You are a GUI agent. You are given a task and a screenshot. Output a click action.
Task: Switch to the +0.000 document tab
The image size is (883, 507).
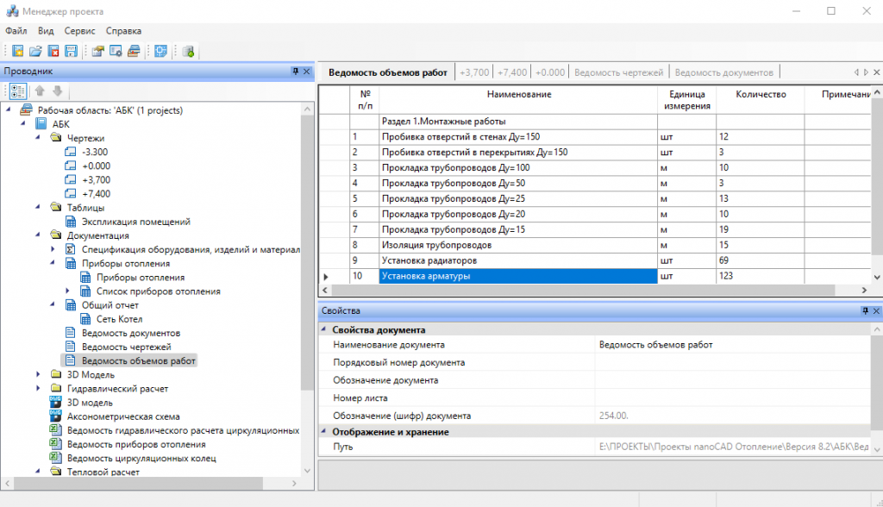tap(549, 72)
